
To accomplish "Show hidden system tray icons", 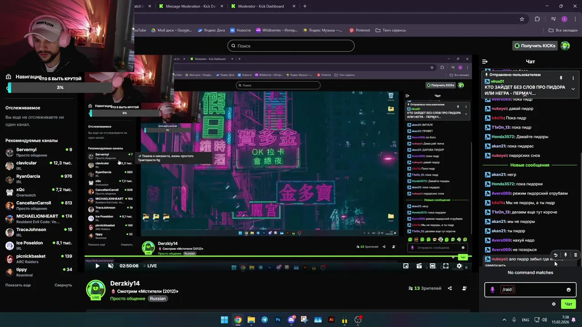I will coord(504,320).
